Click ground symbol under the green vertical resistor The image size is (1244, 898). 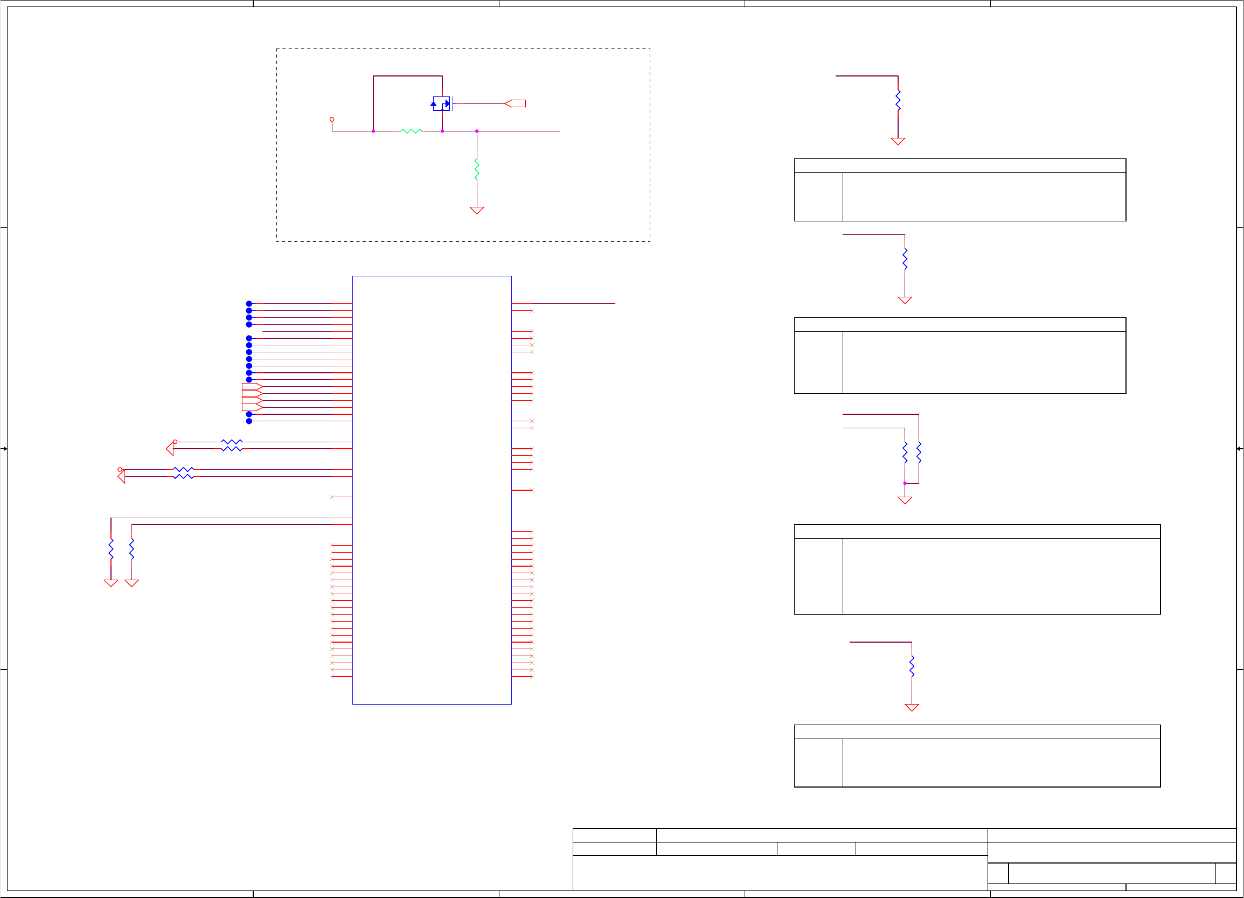pyautogui.click(x=477, y=210)
